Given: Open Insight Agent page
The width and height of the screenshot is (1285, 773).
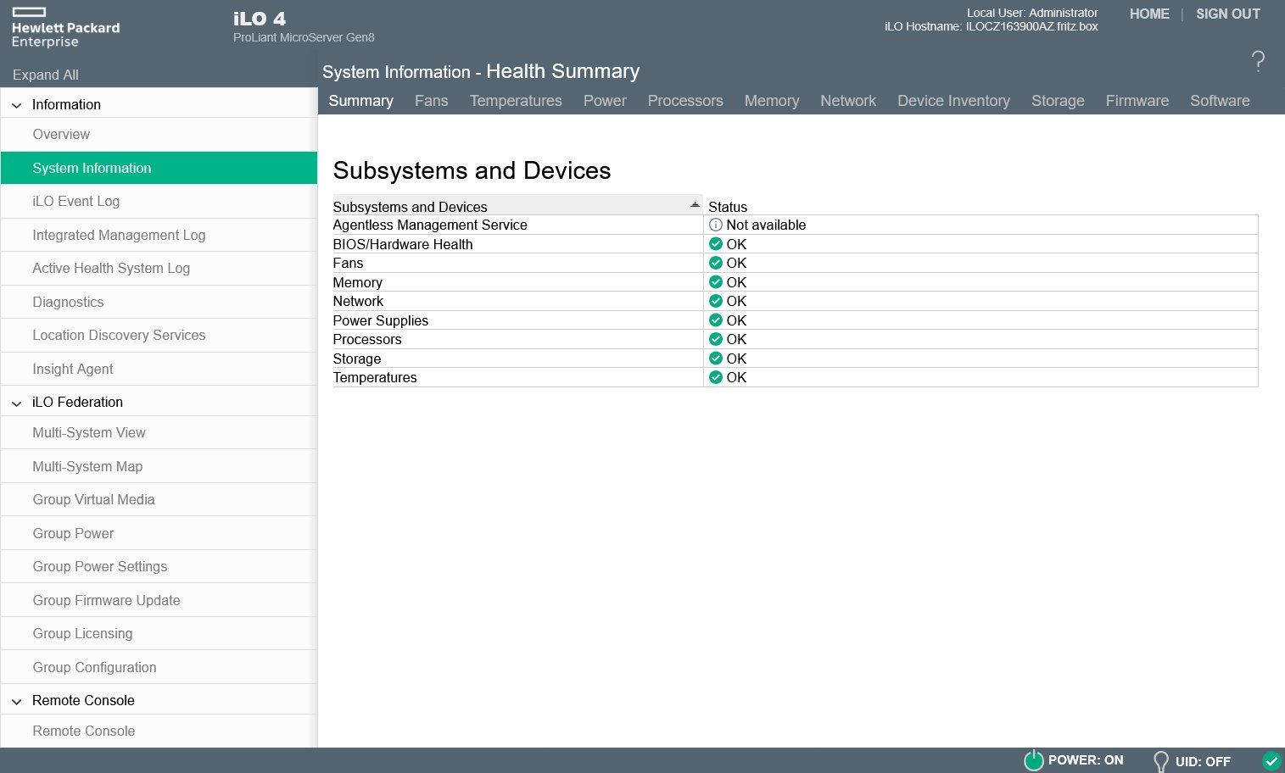Looking at the screenshot, I should [x=159, y=369].
